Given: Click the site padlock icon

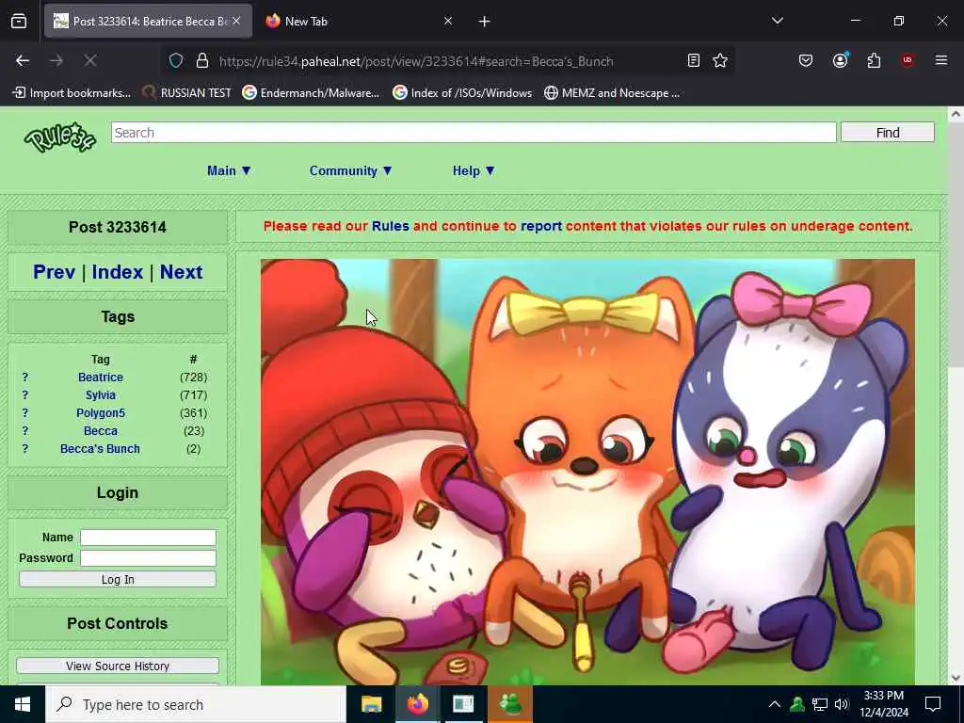Looking at the screenshot, I should pos(202,61).
